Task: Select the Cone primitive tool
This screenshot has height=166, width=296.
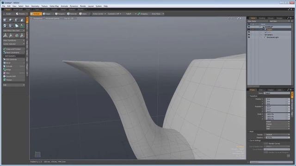Action: pos(22,20)
